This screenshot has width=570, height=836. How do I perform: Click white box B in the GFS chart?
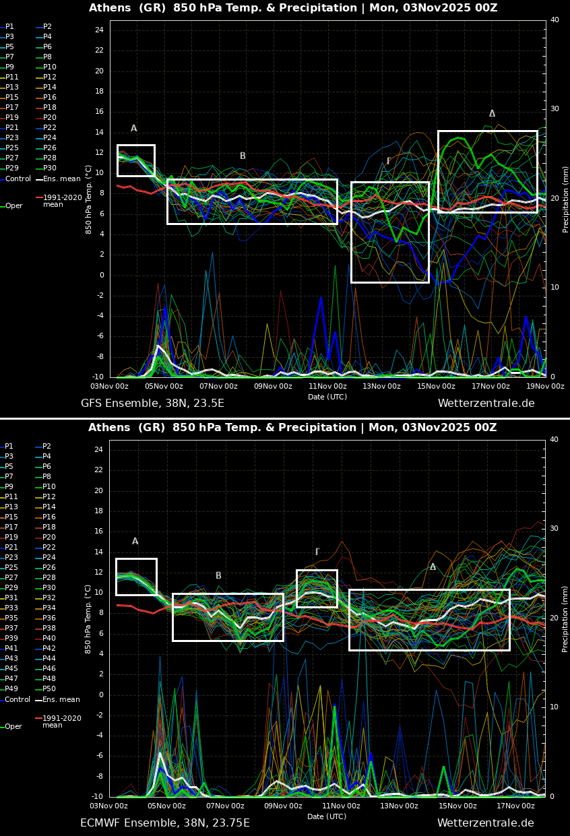coord(251,201)
